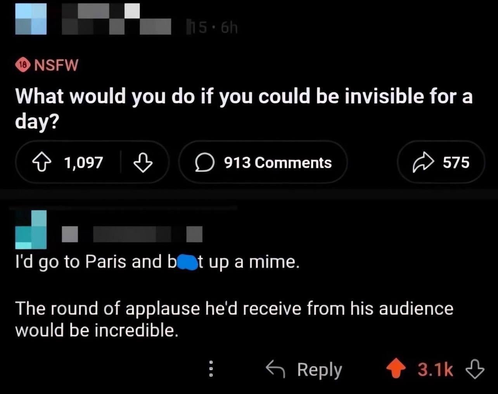This screenshot has height=394, width=498.
Task: Open the blurred post author username
Action: 116,19
